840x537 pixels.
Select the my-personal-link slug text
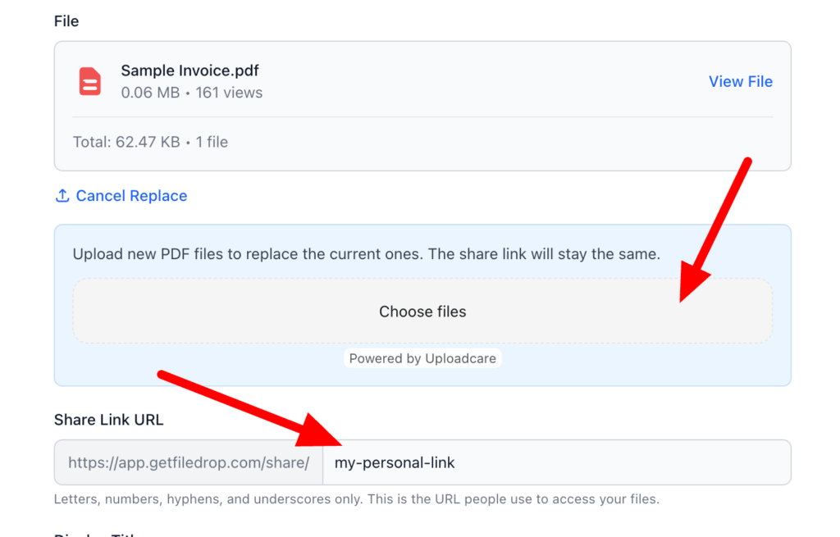[x=395, y=462]
